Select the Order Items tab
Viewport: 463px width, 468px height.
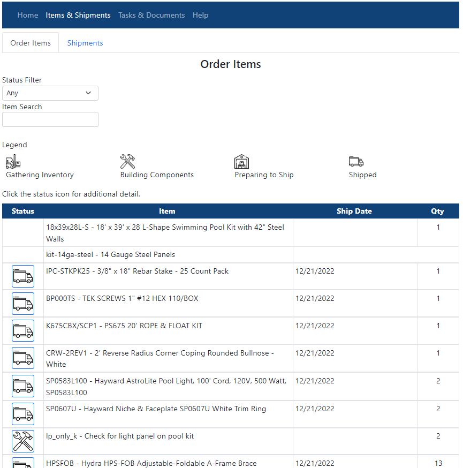[31, 43]
